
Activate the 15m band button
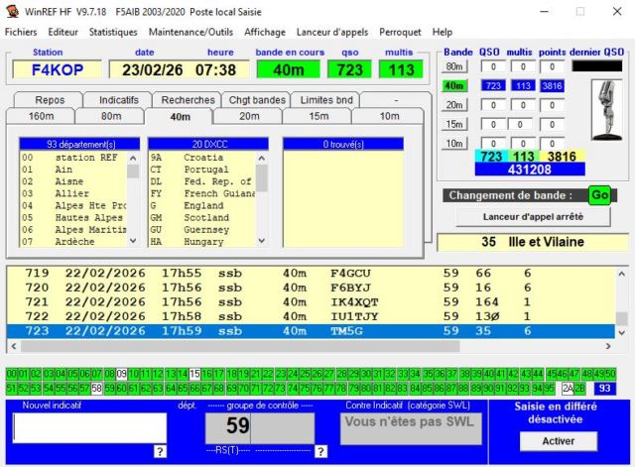click(x=454, y=124)
